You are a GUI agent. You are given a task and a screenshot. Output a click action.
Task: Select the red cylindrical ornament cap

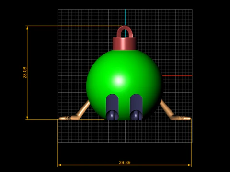pyautogui.click(x=125, y=43)
